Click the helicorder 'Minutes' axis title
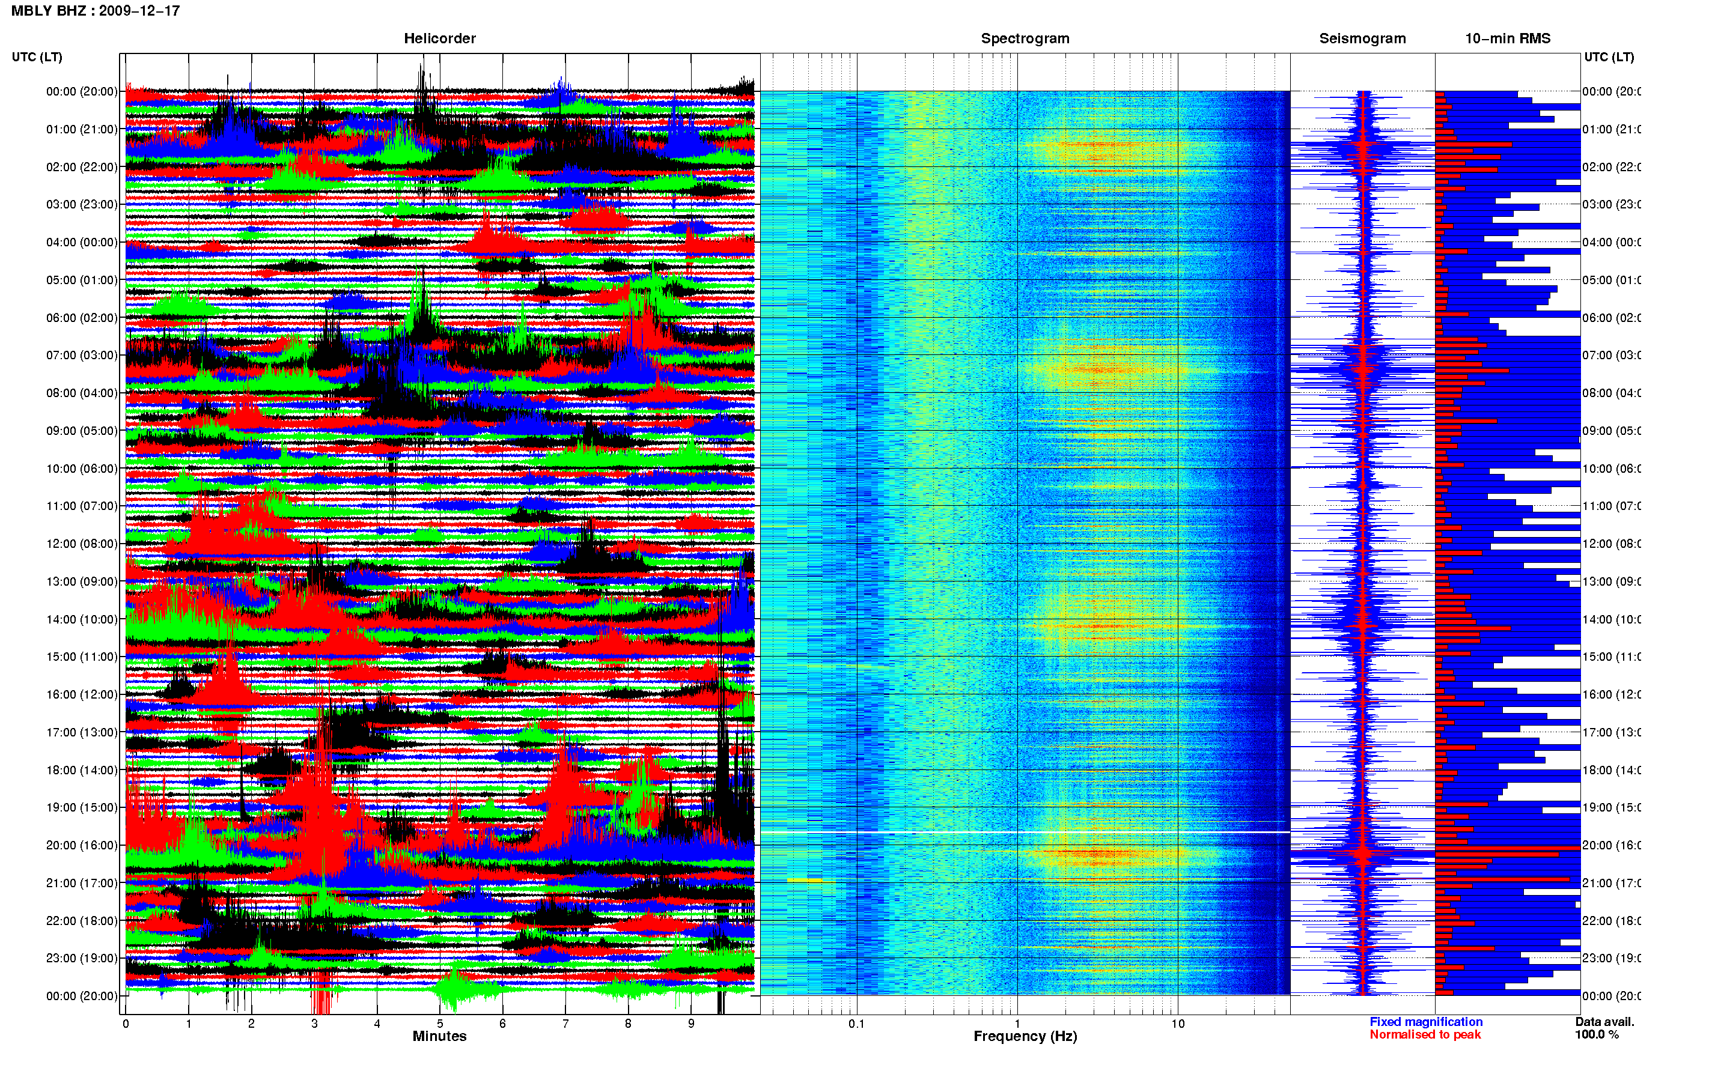The image size is (1709, 1068). [439, 1036]
